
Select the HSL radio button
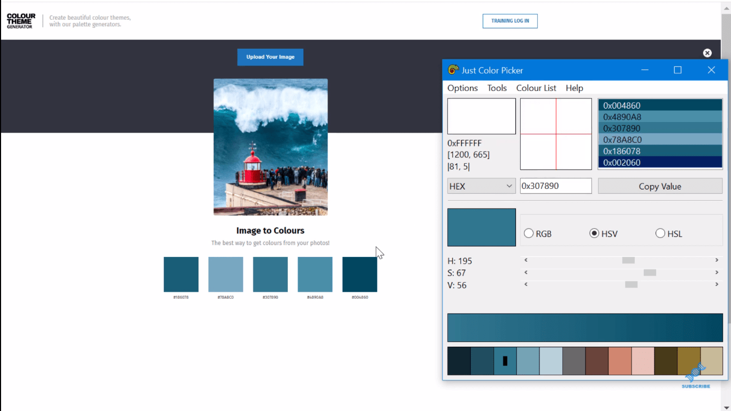(x=660, y=233)
